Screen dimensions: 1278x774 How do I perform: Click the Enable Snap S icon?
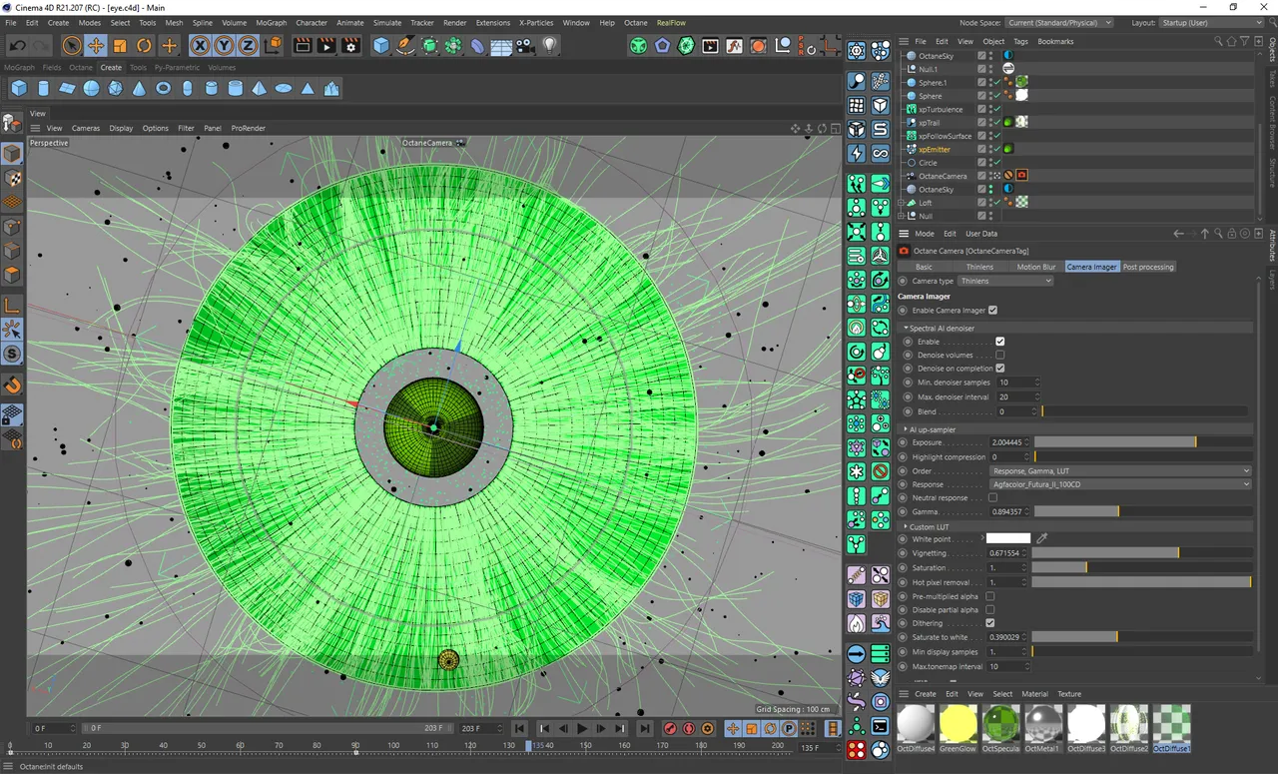tap(12, 354)
